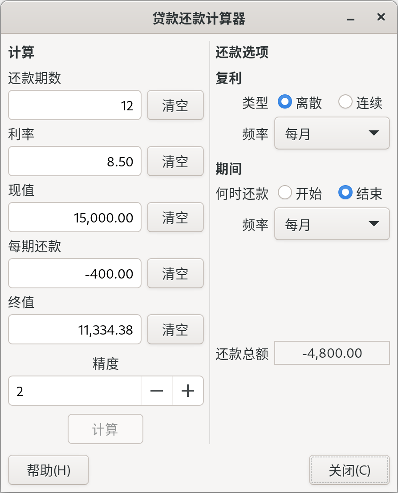Clear the 每期还款 field with 清空

pyautogui.click(x=175, y=273)
